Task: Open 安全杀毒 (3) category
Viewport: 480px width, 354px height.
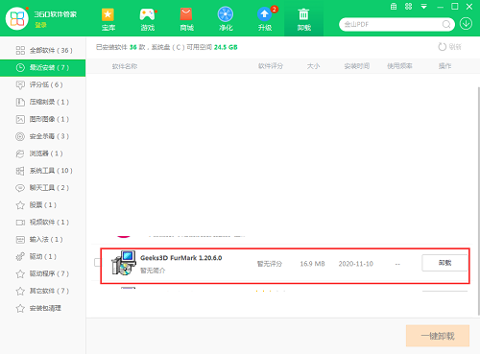Action: (x=43, y=136)
